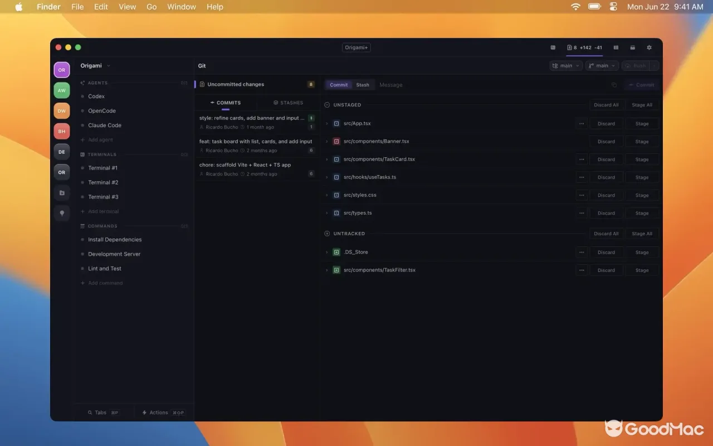The image size is (713, 446).
Task: Open the more options menu for src/App.tsx
Action: [x=582, y=124]
